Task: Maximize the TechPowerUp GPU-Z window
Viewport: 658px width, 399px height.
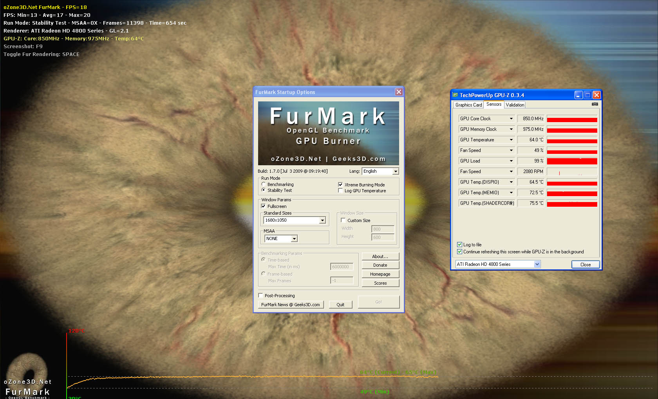Action: pyautogui.click(x=587, y=95)
